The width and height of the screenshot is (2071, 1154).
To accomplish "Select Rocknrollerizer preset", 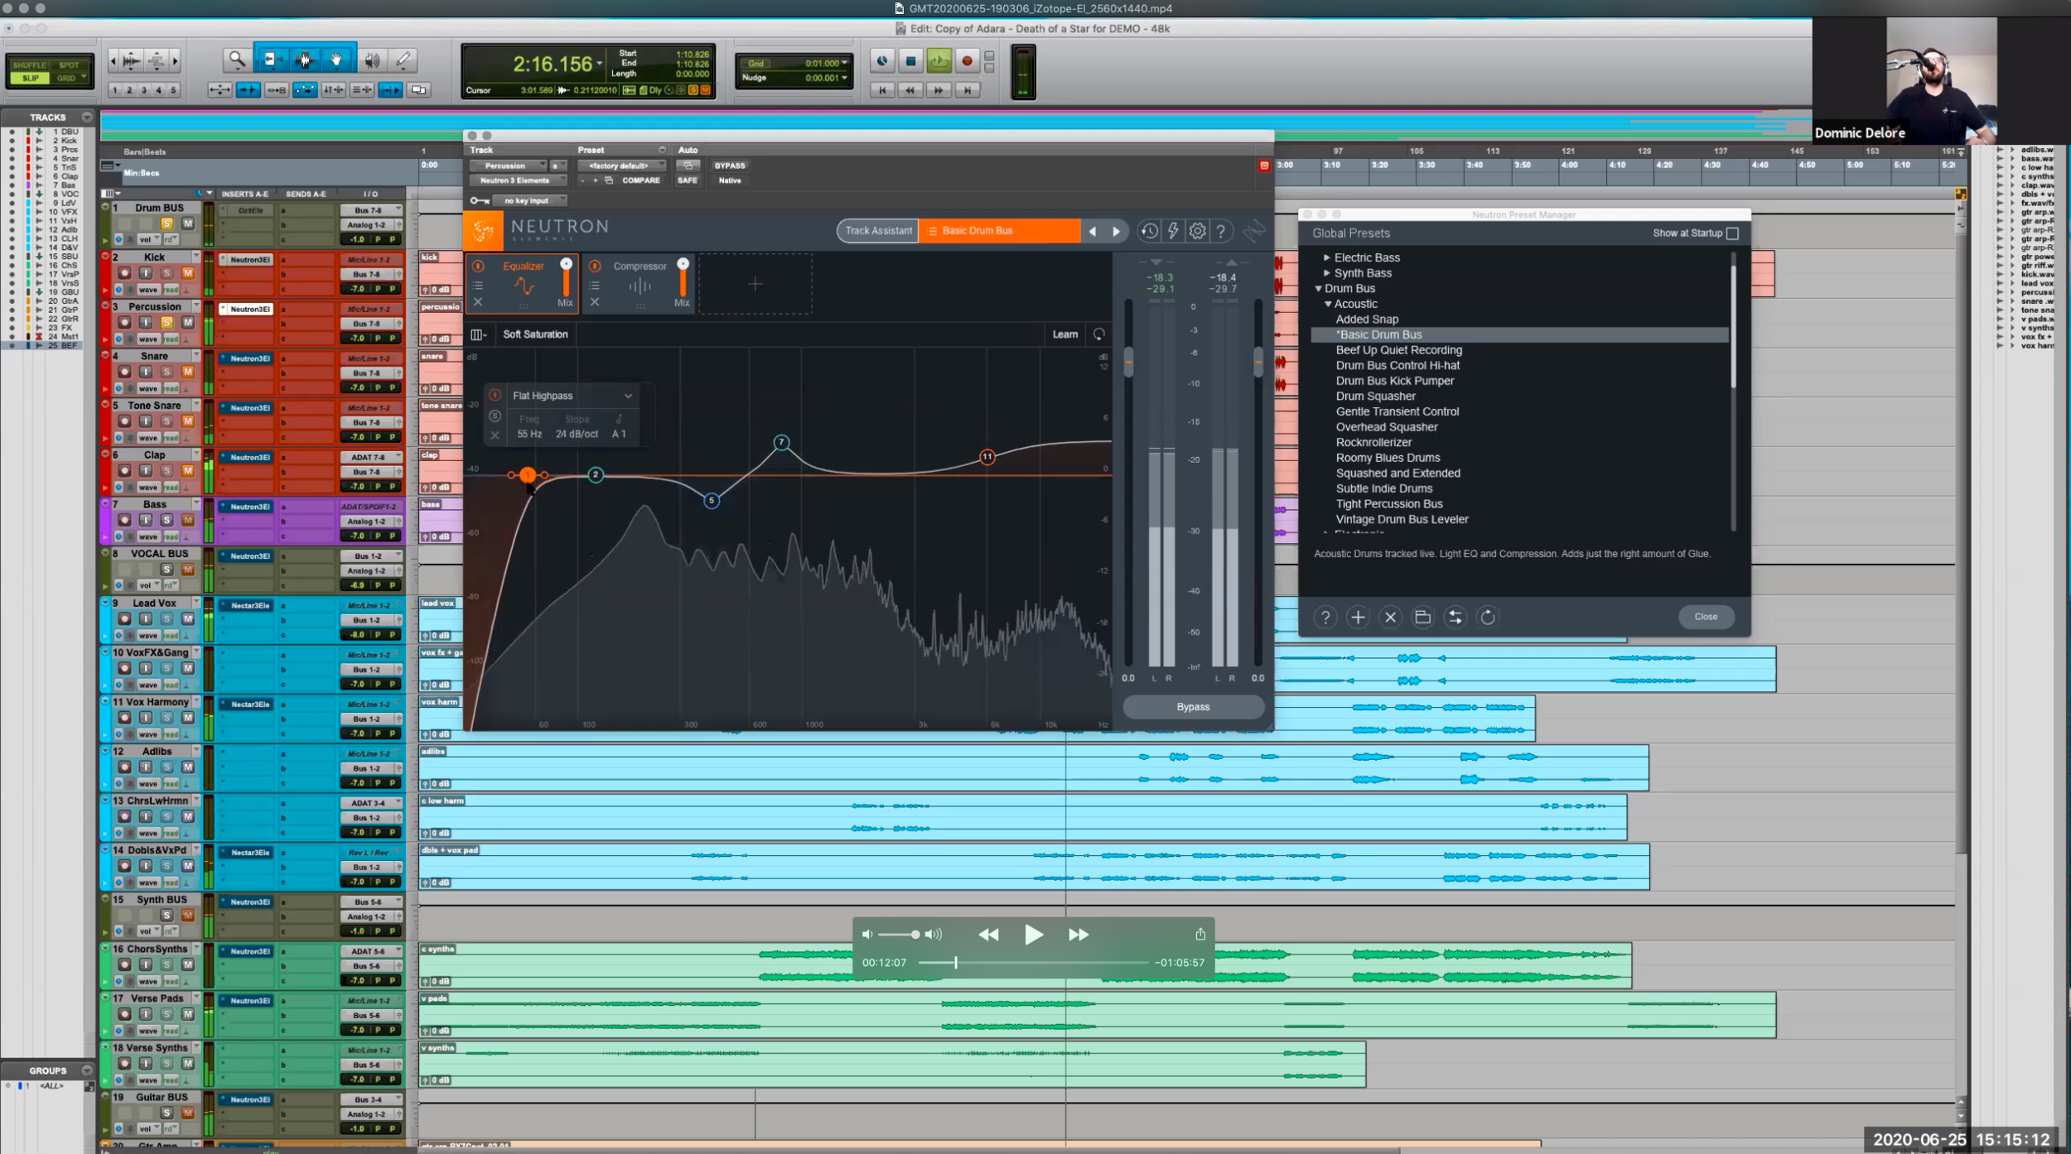I will (1373, 442).
